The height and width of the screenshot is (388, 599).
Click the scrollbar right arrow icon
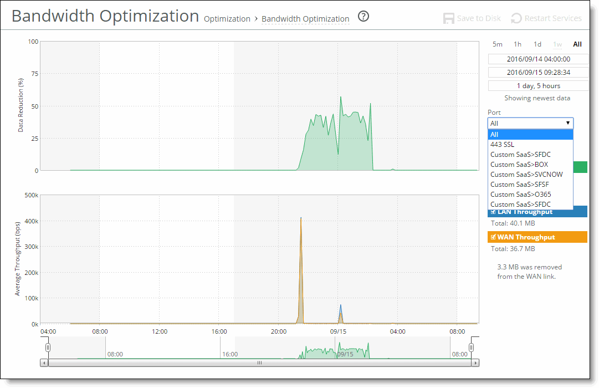click(475, 363)
